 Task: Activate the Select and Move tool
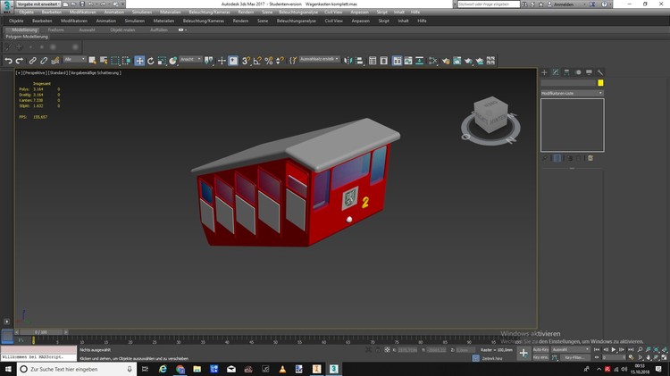(x=139, y=61)
